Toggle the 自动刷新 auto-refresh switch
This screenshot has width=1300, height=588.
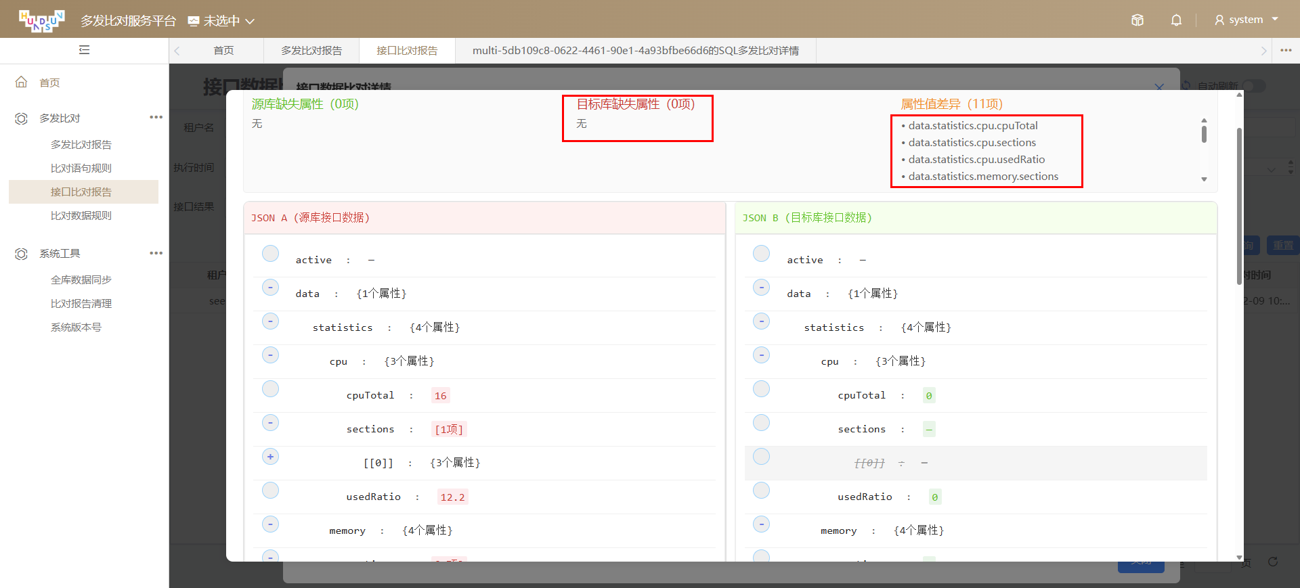click(1253, 86)
